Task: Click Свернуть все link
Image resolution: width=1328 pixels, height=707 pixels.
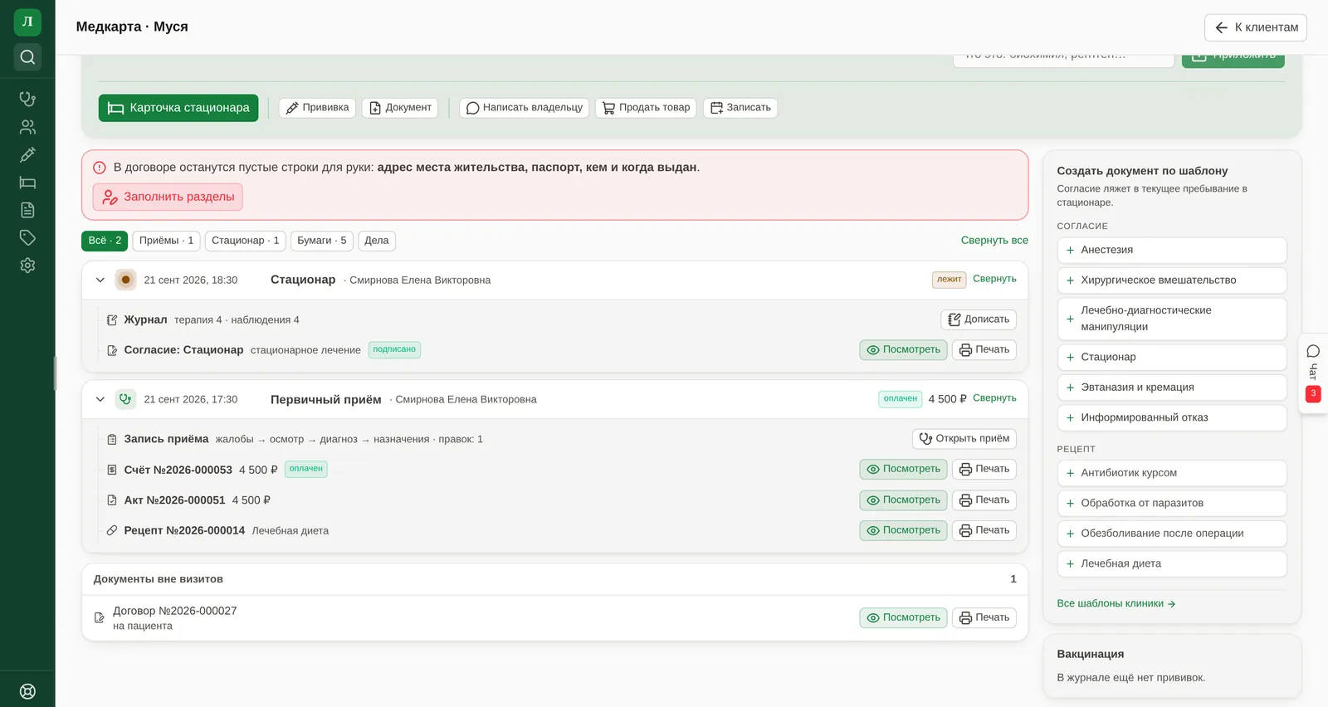Action: pos(994,241)
